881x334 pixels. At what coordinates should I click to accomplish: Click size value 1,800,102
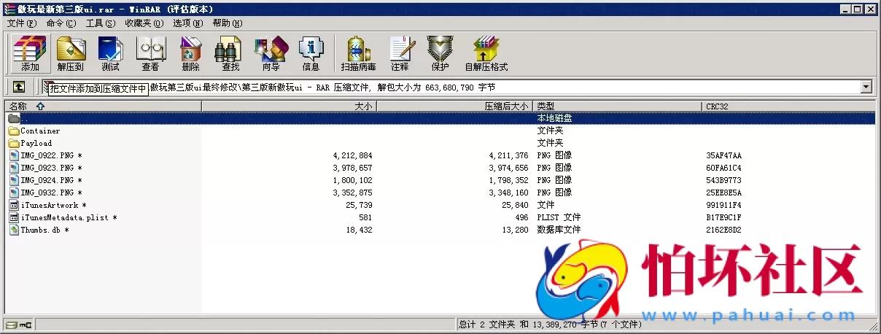[352, 180]
